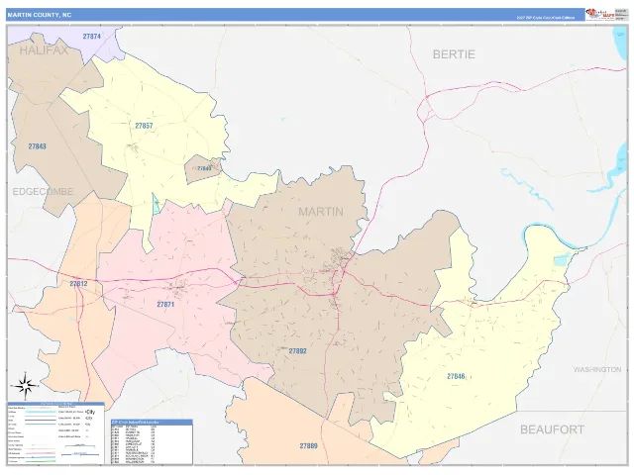Click the small ZIP label inside 27857 area
This screenshot has width=634, height=475.
[204, 168]
